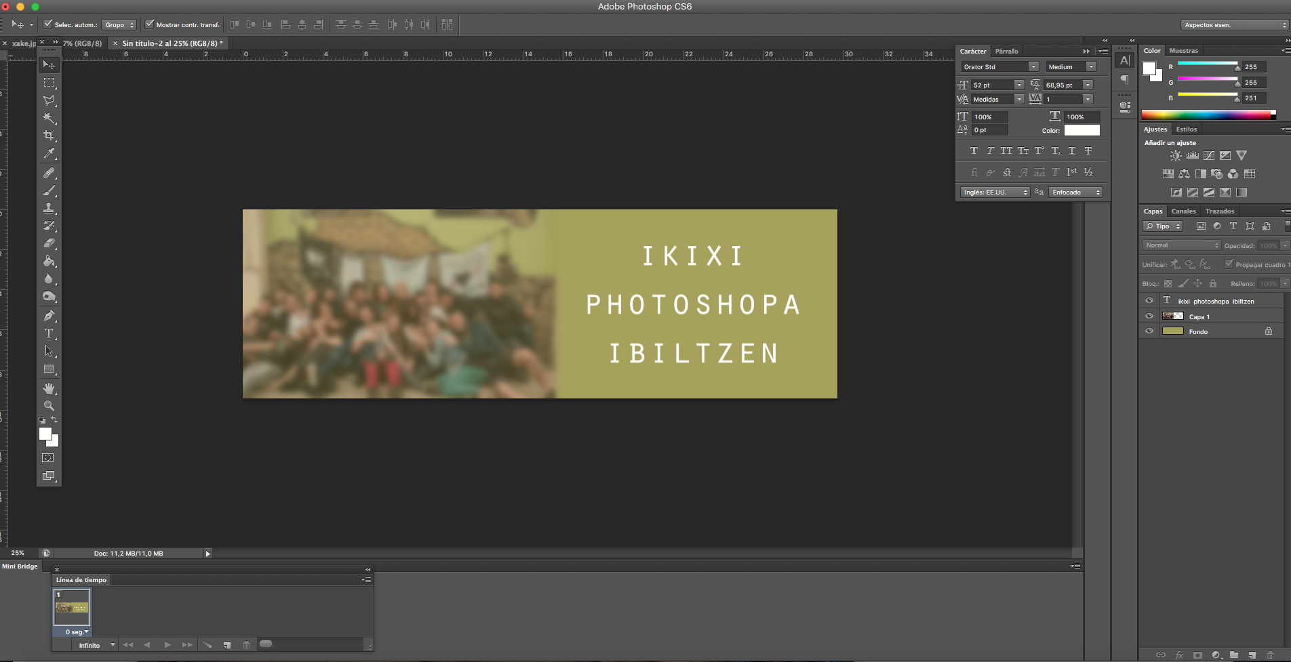Toggle strikethrough text style

(1088, 151)
